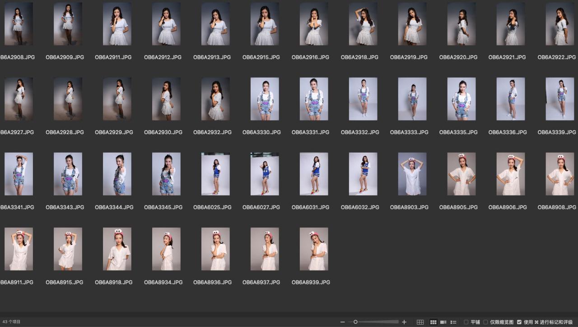This screenshot has width=578, height=327.
Task: Select thumbnail OB6A8918.JPG
Action: pos(117,249)
